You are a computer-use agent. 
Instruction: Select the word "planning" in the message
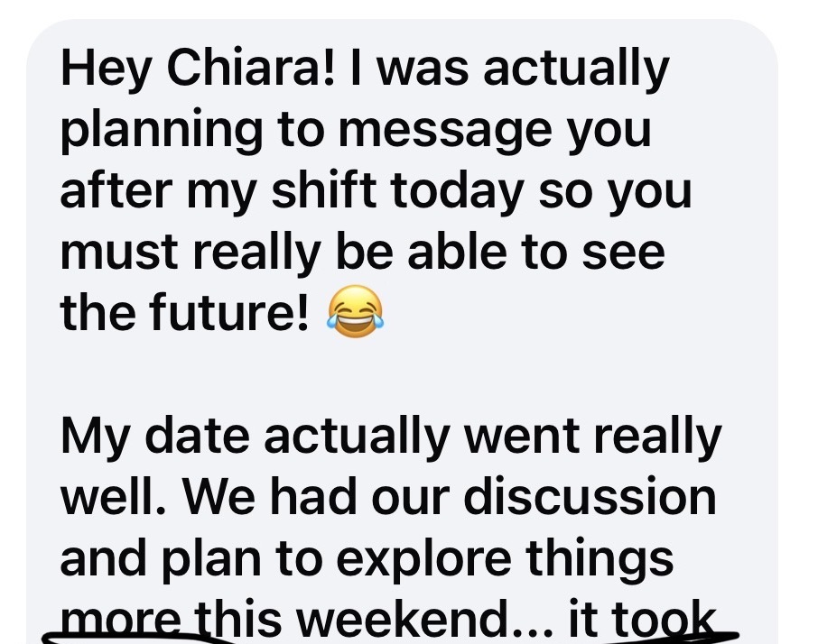tap(162, 132)
